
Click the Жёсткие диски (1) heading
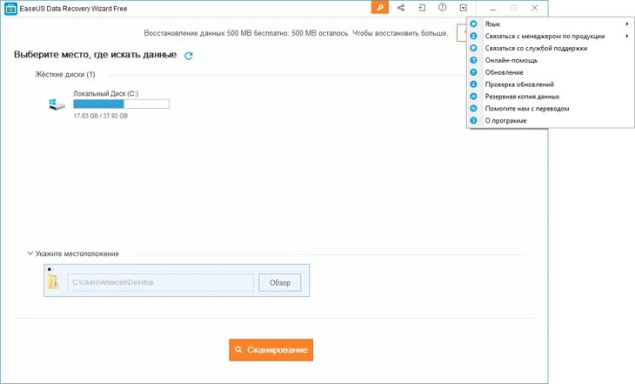tap(64, 74)
